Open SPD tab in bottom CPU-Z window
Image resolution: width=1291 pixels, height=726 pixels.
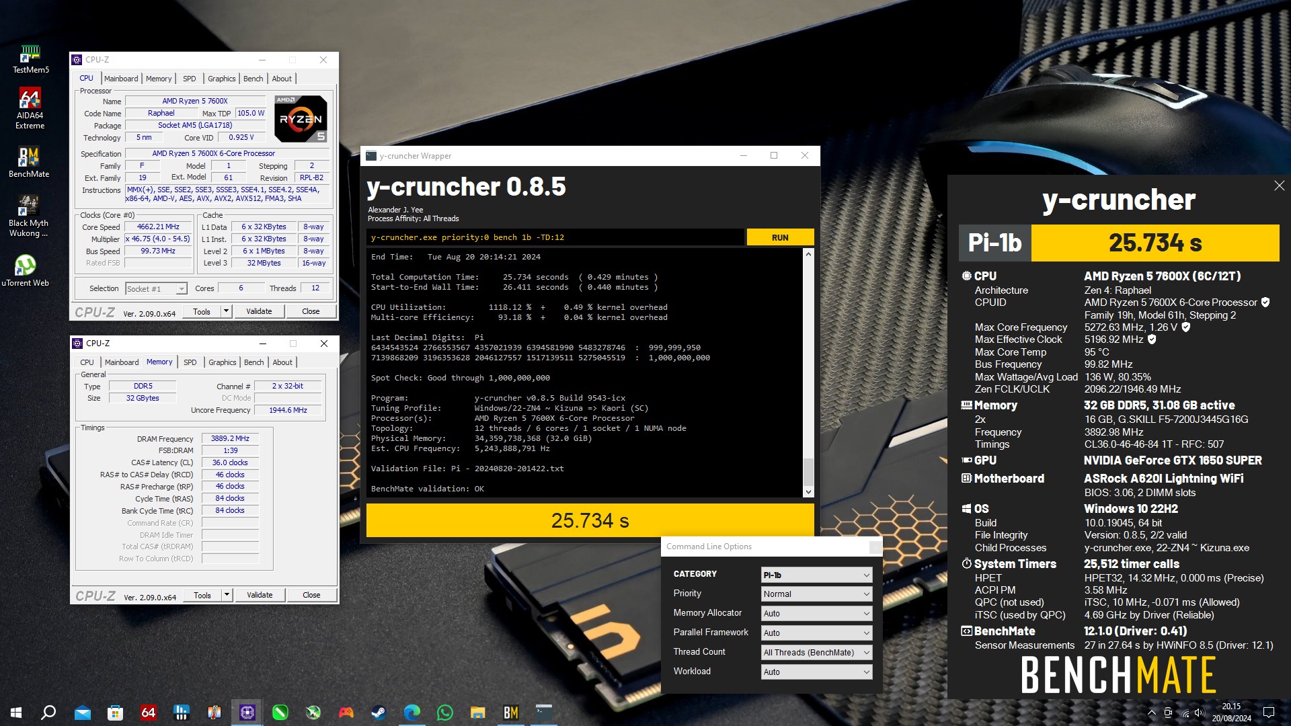point(190,362)
